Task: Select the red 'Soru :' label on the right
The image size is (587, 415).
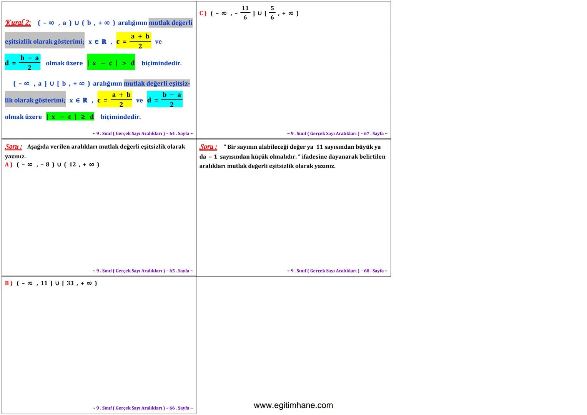Action: point(208,146)
